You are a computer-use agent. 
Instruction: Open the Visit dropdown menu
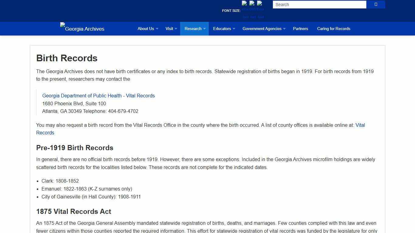click(169, 29)
